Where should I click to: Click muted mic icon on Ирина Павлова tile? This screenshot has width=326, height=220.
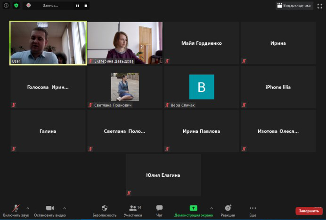(167, 149)
